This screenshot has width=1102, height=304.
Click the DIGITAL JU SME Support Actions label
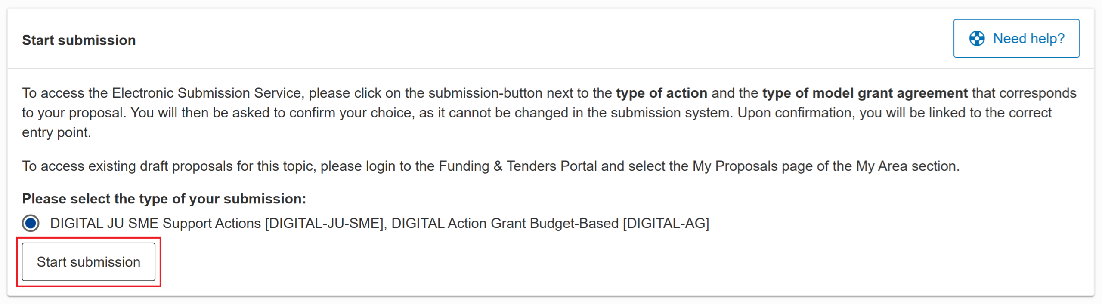point(155,223)
